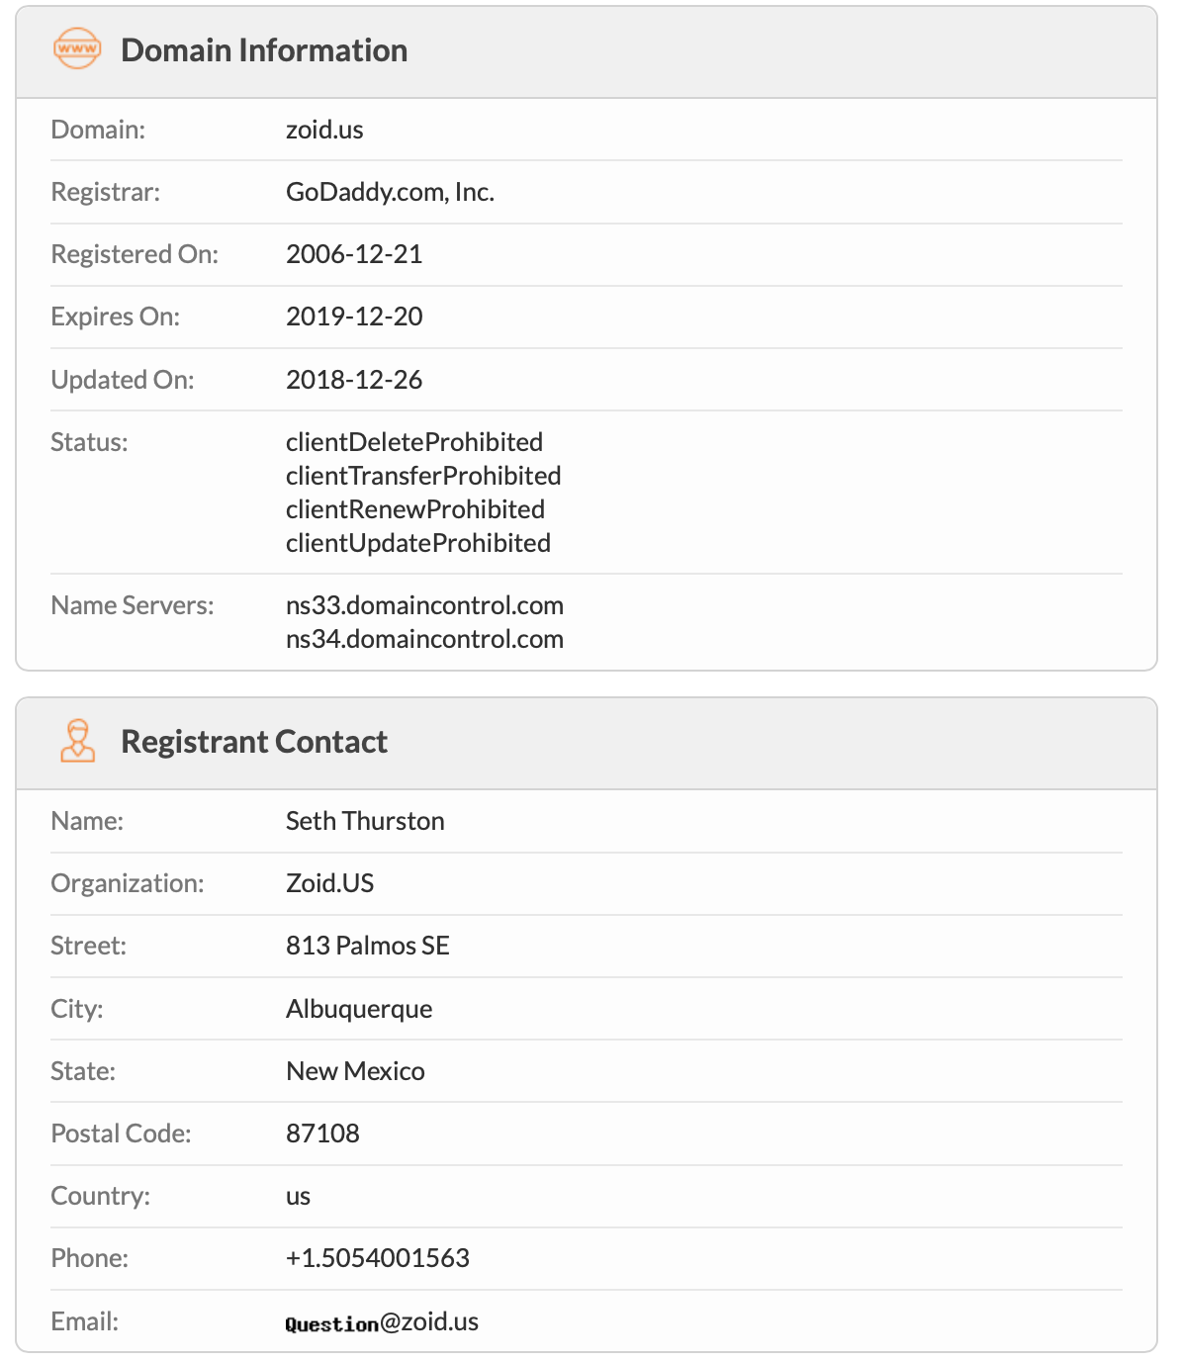
Task: Click the registrant person icon
Action: (77, 741)
